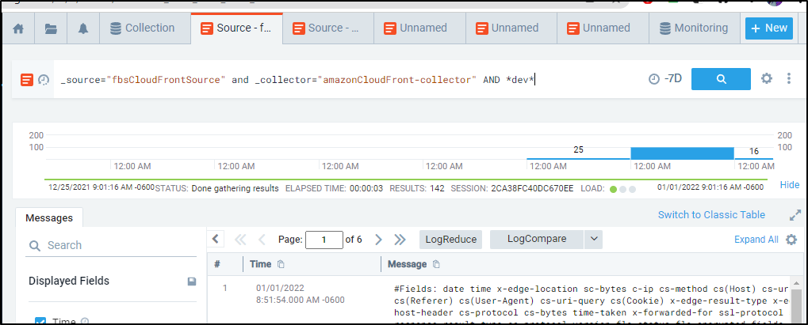
Task: Toggle the Time field checkbox
Action: 40,322
